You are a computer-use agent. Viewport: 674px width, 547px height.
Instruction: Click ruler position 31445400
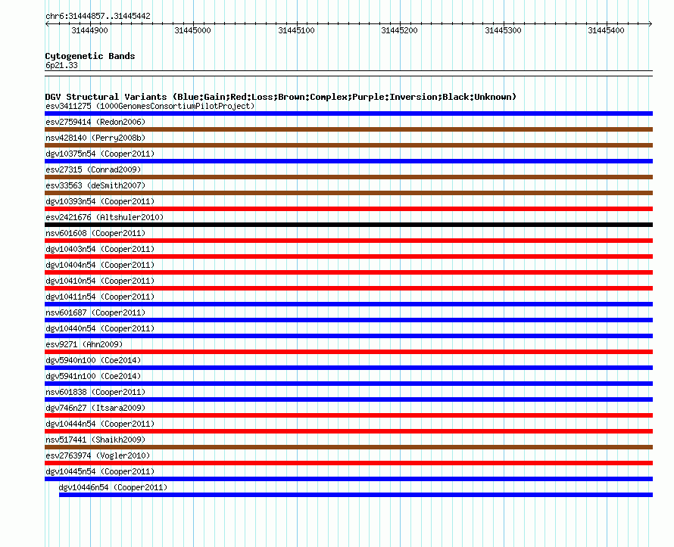pos(606,30)
